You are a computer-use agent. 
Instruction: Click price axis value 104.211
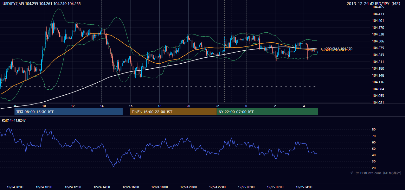click(x=378, y=61)
